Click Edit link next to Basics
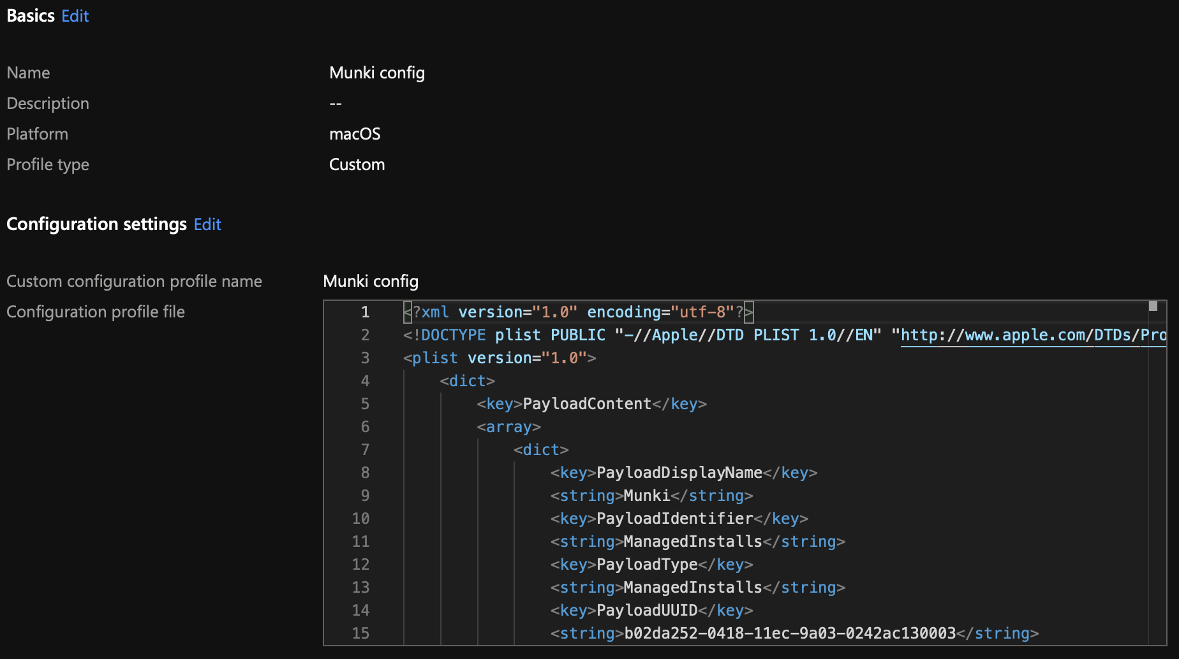Screen dimensions: 1179x659 coord(75,16)
